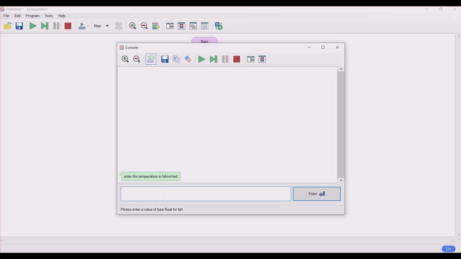
Task: Open the Tools menu
Action: point(49,16)
